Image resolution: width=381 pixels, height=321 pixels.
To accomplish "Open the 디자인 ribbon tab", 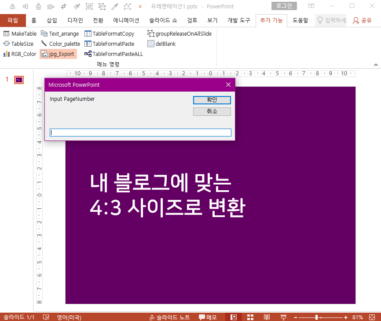I will click(75, 20).
